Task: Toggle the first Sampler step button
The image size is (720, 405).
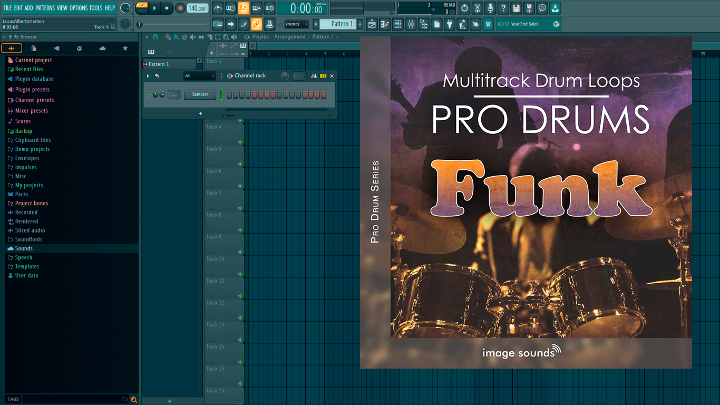Action: (229, 94)
